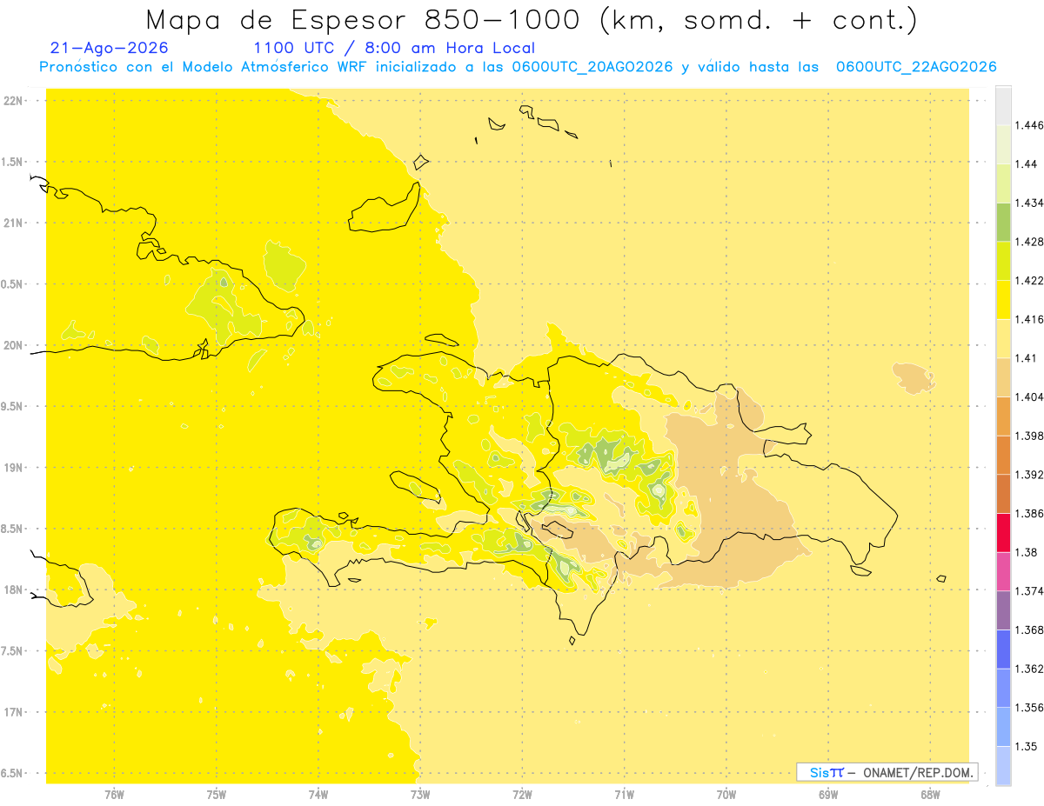Screen dimensions: 1044x806
Task: Select the blue legend band between 1.362 and 1.368
Action: tap(1003, 649)
